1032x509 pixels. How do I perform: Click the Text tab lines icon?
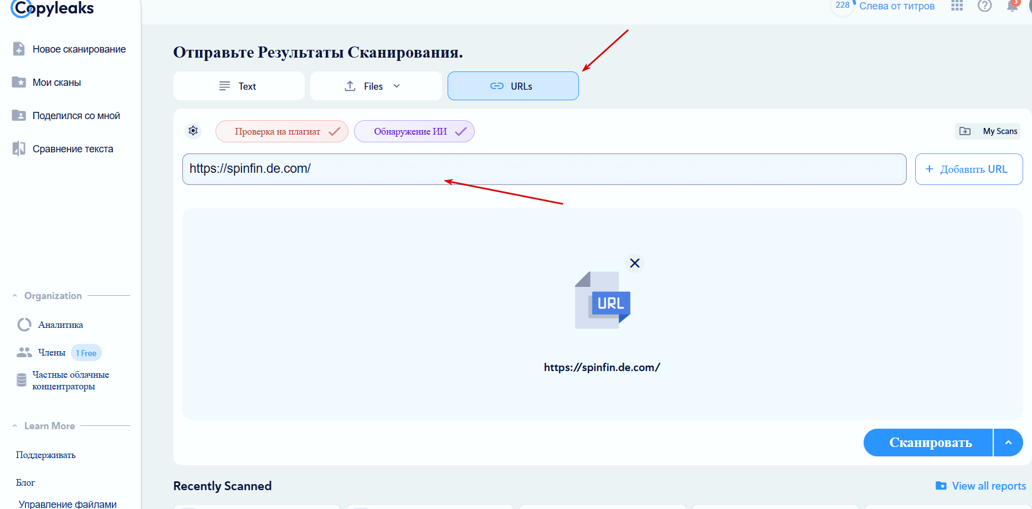click(224, 86)
